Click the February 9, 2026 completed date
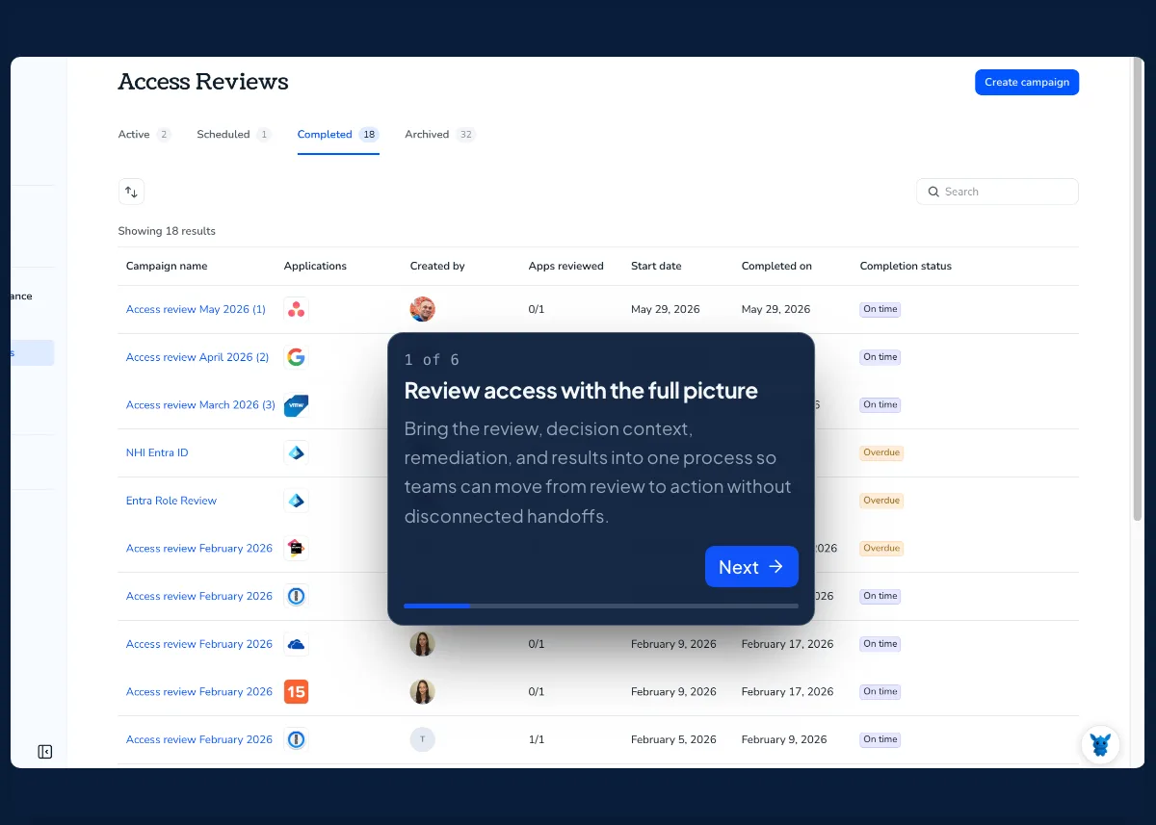Viewport: 1156px width, 825px height. [x=784, y=739]
